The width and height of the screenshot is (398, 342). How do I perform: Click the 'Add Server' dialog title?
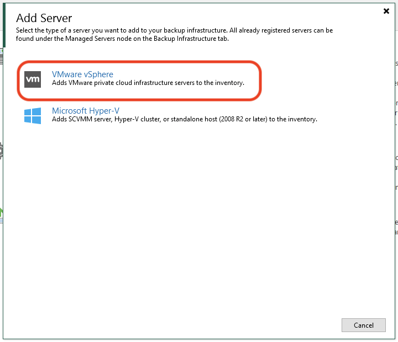44,18
